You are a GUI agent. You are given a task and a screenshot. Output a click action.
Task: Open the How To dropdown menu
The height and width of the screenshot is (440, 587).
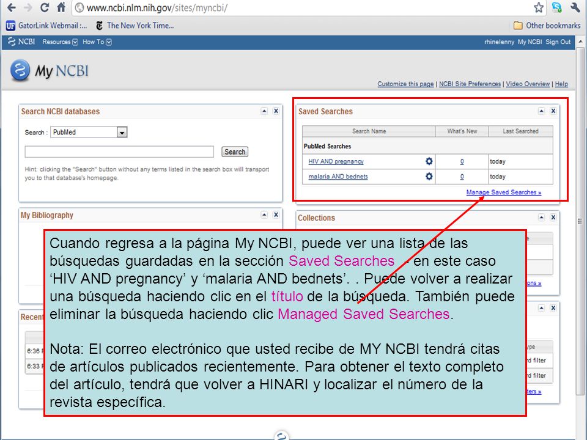coord(97,42)
